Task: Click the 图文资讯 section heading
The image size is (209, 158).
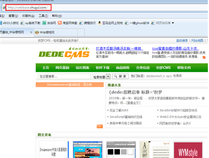Action: click(x=44, y=135)
